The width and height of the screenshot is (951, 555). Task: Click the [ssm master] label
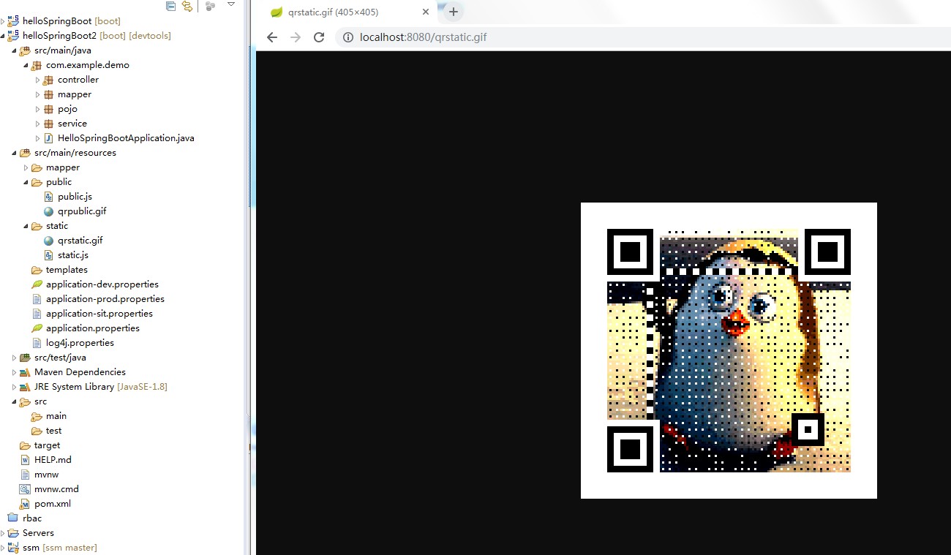coord(69,548)
